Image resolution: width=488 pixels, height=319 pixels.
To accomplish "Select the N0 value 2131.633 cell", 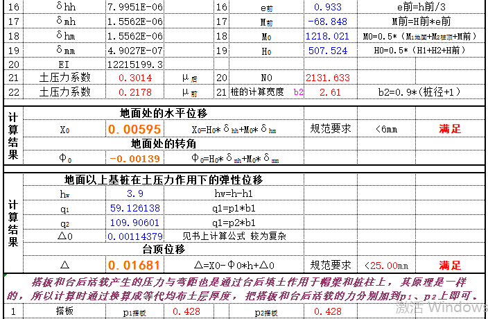I will pos(330,78).
